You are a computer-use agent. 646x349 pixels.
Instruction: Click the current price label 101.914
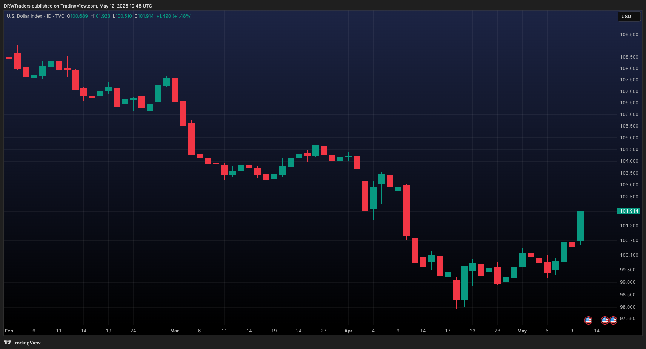coord(629,211)
